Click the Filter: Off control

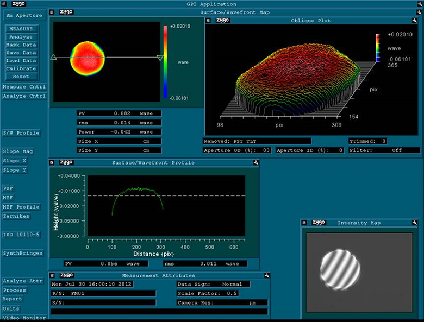coord(384,150)
